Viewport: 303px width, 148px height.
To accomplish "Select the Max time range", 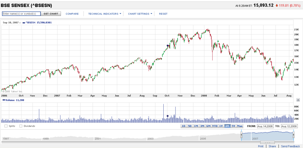I will coord(240,126).
